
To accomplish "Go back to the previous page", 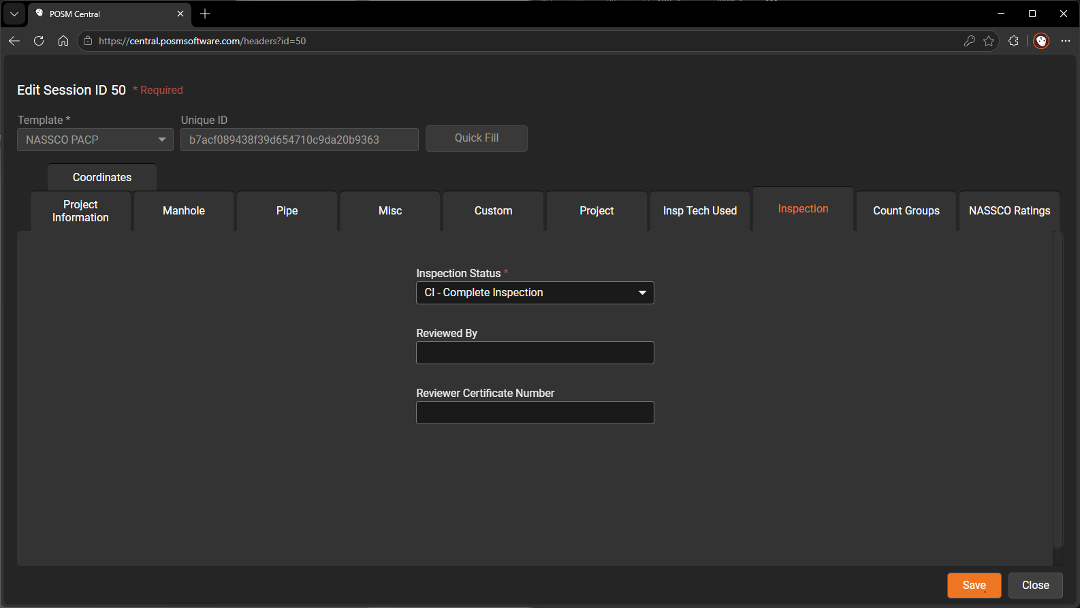I will coord(14,41).
